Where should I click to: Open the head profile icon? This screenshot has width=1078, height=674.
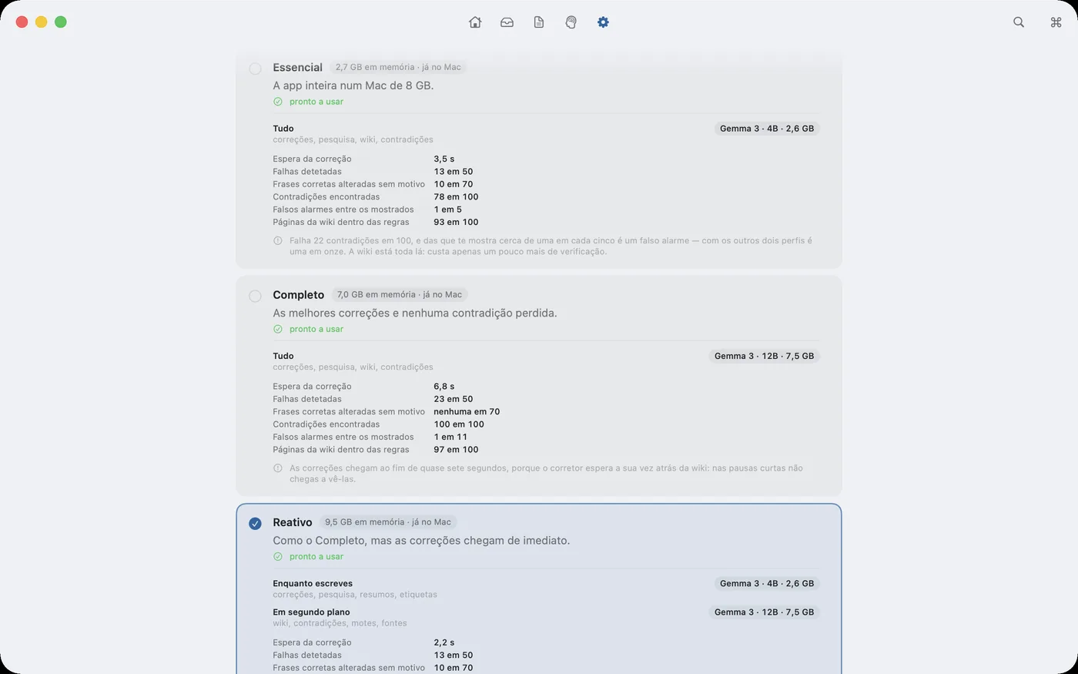[571, 22]
